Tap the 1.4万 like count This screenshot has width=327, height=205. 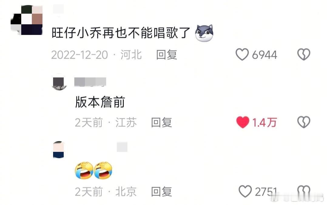pyautogui.click(x=265, y=122)
